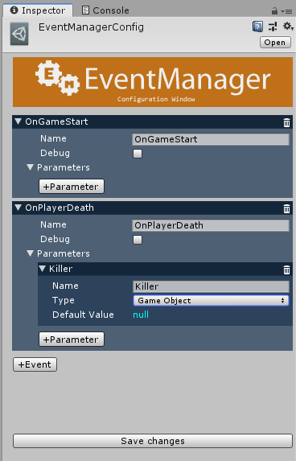Open the gear settings menu
The height and width of the screenshot is (461, 296).
(x=288, y=27)
